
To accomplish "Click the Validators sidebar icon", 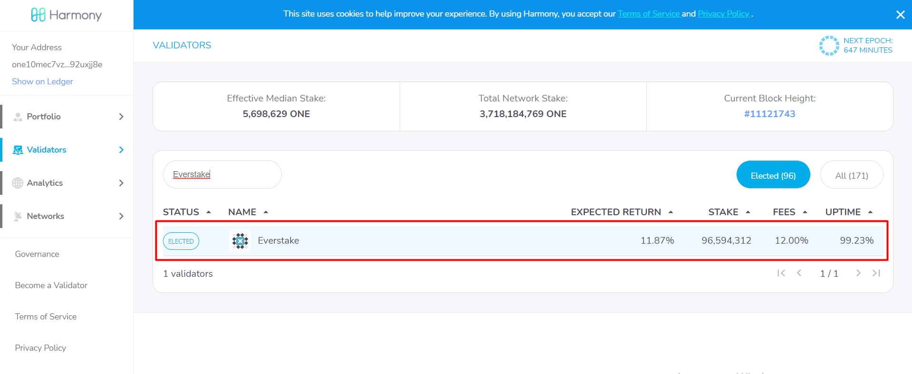I will click(18, 150).
